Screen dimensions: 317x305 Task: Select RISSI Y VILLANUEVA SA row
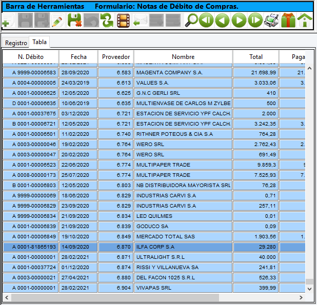pyautogui.click(x=154, y=268)
